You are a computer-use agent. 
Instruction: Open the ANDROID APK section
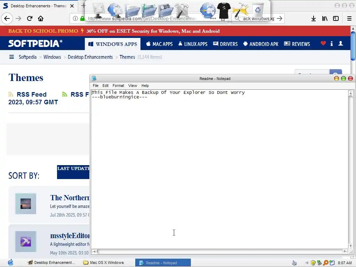(x=261, y=44)
